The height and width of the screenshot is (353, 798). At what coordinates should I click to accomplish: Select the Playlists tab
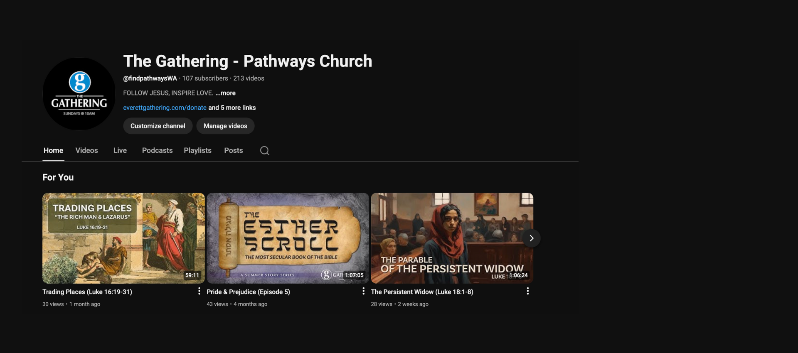197,150
